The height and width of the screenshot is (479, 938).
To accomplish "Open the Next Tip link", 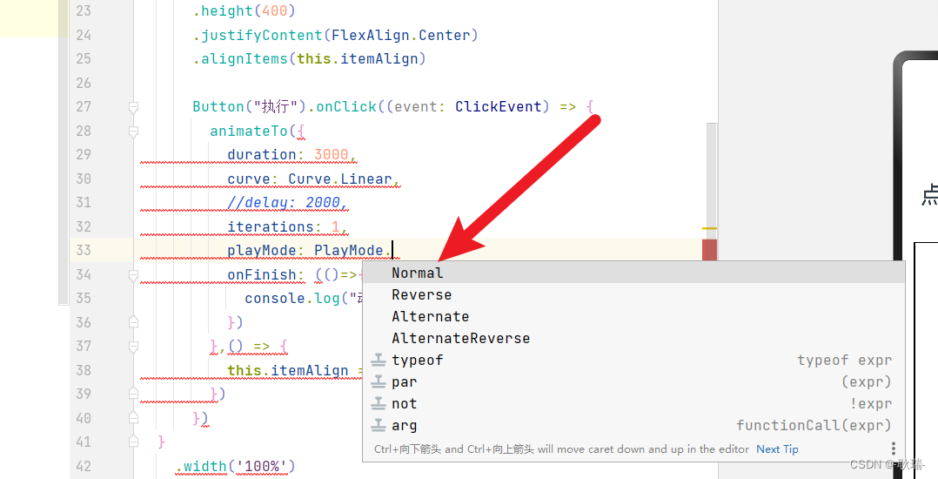I will pos(777,449).
